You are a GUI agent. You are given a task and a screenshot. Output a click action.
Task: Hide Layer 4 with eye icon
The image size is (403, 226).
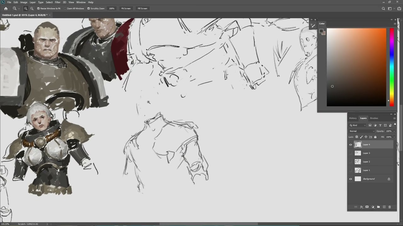pos(351,145)
